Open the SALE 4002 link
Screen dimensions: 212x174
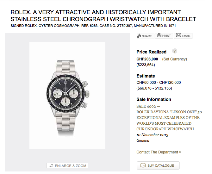click(x=146, y=106)
